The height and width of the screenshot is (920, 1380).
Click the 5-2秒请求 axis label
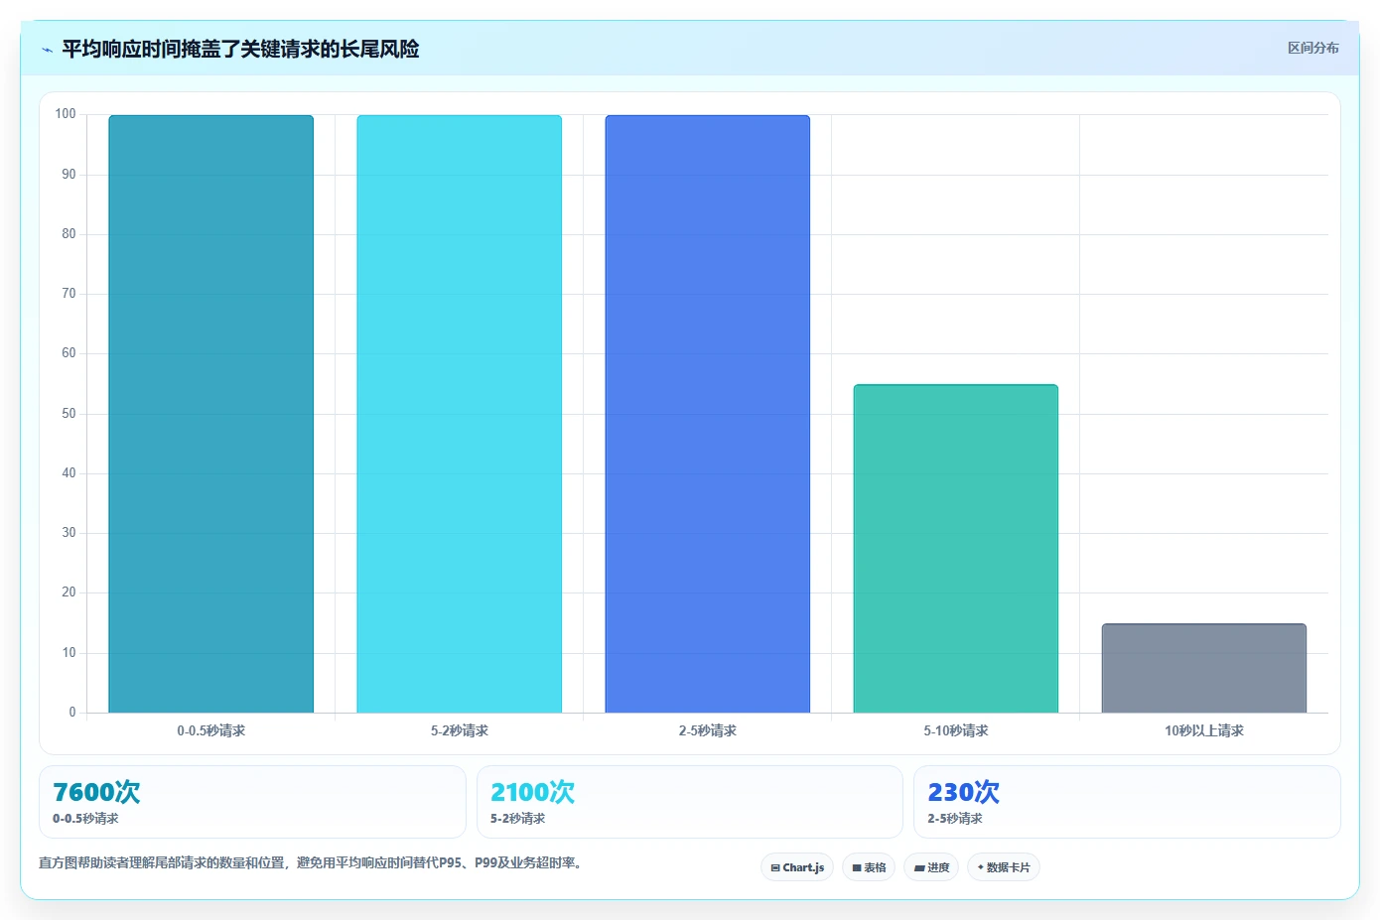point(459,730)
